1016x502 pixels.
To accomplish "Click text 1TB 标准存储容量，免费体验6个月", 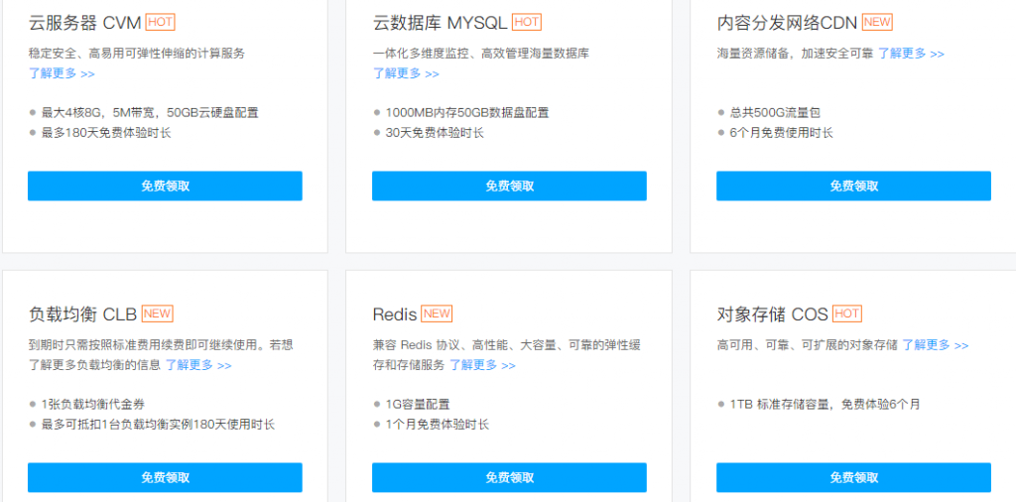I will pos(825,404).
